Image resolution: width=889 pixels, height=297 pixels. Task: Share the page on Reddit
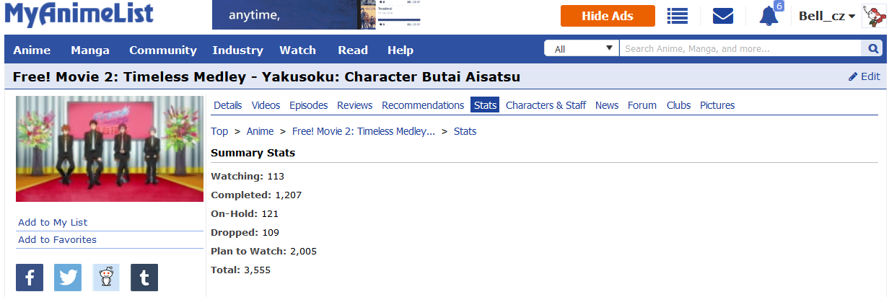[106, 278]
